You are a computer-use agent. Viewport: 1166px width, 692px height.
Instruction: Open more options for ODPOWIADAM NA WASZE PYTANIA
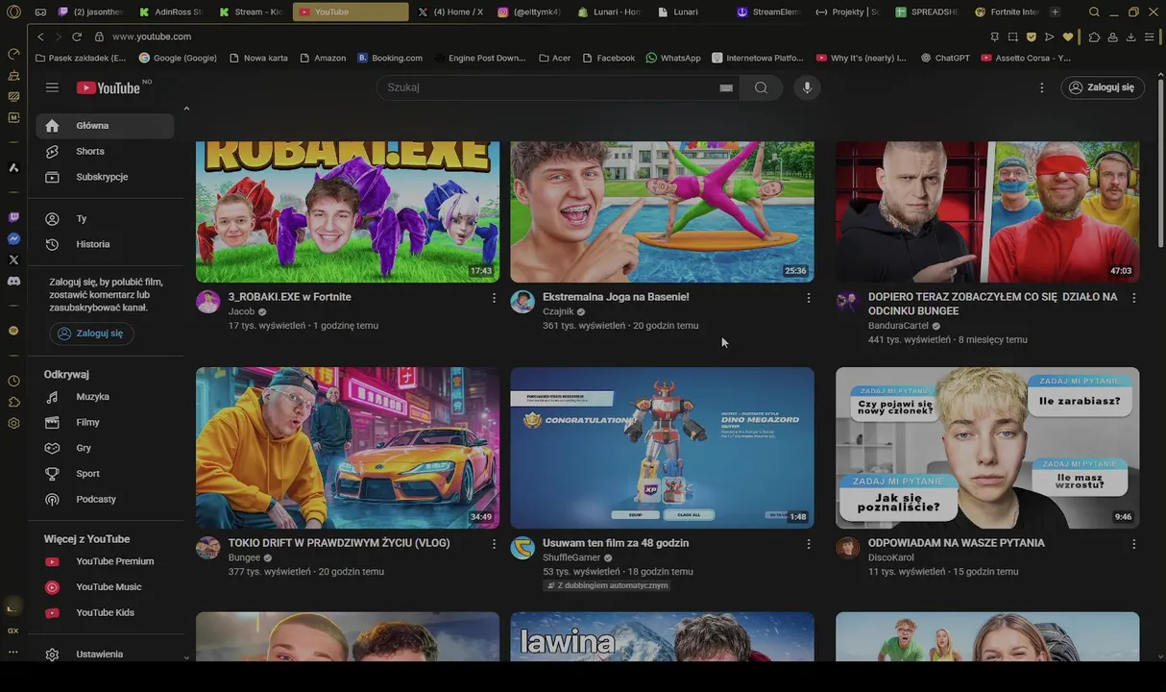point(1133,544)
